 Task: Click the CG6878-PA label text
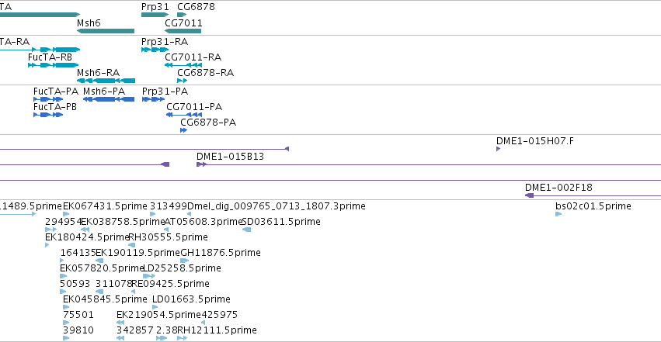point(208,123)
